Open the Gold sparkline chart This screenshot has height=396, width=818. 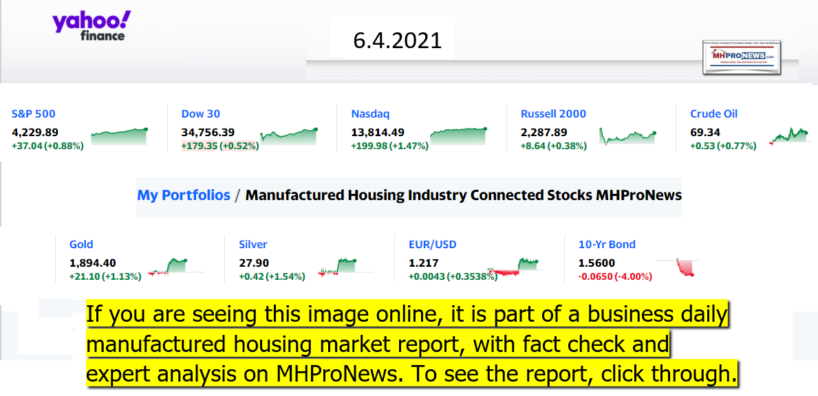click(167, 266)
